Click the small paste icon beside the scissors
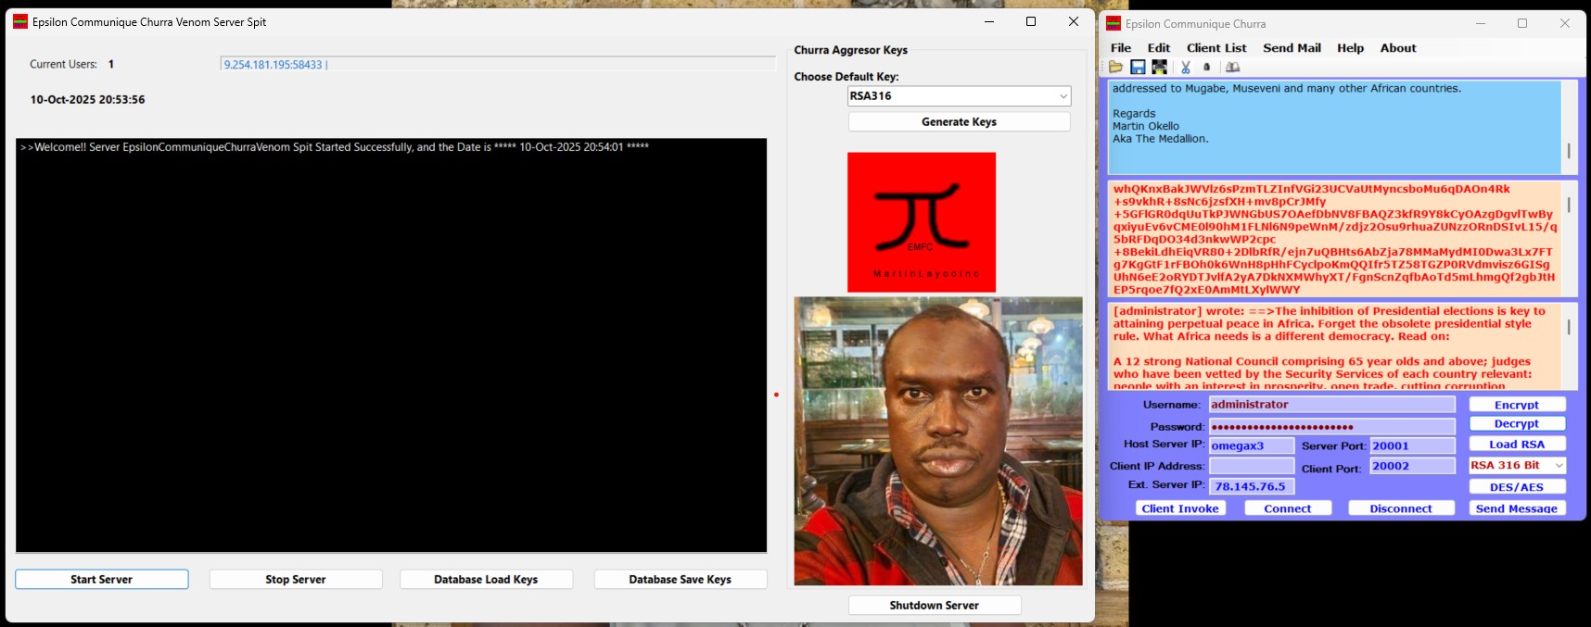Image resolution: width=1591 pixels, height=627 pixels. coord(1206,68)
